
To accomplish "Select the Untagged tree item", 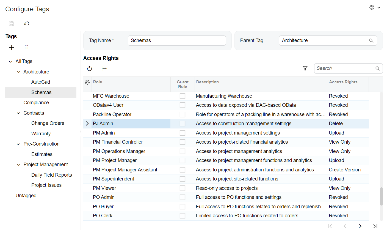I will click(x=26, y=196).
